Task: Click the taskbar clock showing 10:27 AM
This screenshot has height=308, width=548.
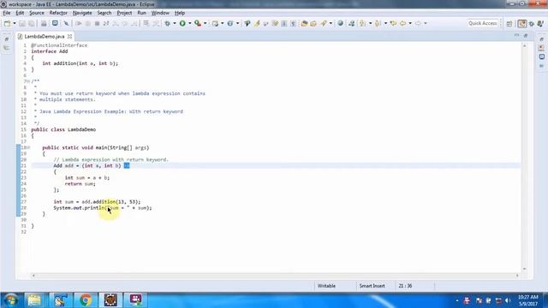Action: (528, 300)
